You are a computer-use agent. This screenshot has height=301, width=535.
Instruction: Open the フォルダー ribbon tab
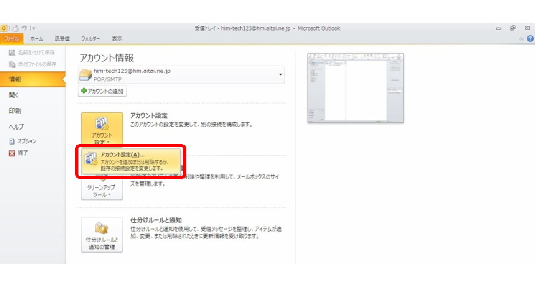point(91,39)
